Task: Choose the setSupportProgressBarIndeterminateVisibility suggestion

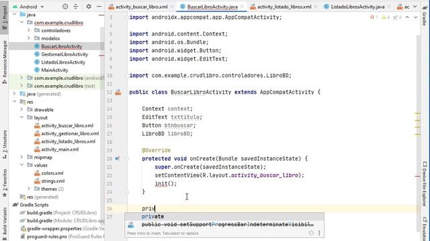Action: [x=224, y=224]
